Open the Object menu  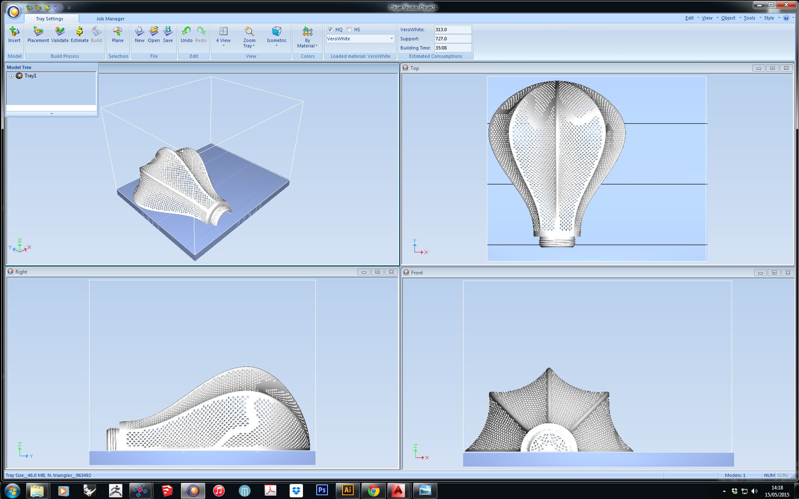(728, 18)
